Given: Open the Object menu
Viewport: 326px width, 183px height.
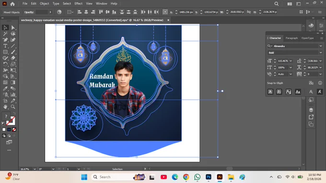Looking at the screenshot, I should [44, 3].
